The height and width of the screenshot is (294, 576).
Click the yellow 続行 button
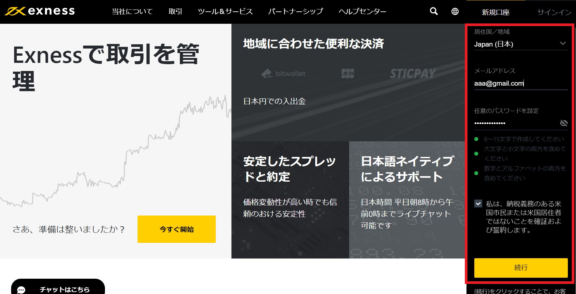(521, 268)
